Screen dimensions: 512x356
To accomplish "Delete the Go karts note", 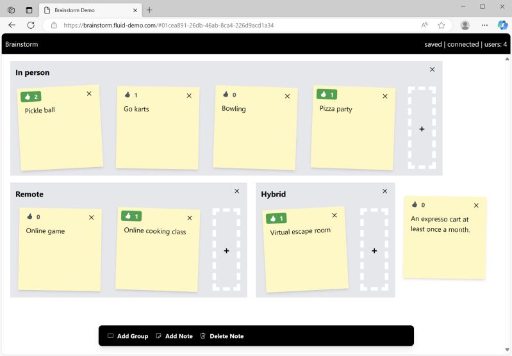I will click(x=189, y=96).
